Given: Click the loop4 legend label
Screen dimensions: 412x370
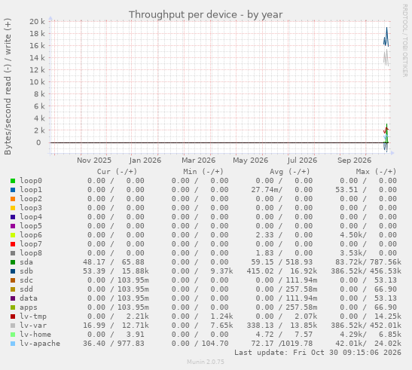Looking at the screenshot, I should tap(31, 217).
